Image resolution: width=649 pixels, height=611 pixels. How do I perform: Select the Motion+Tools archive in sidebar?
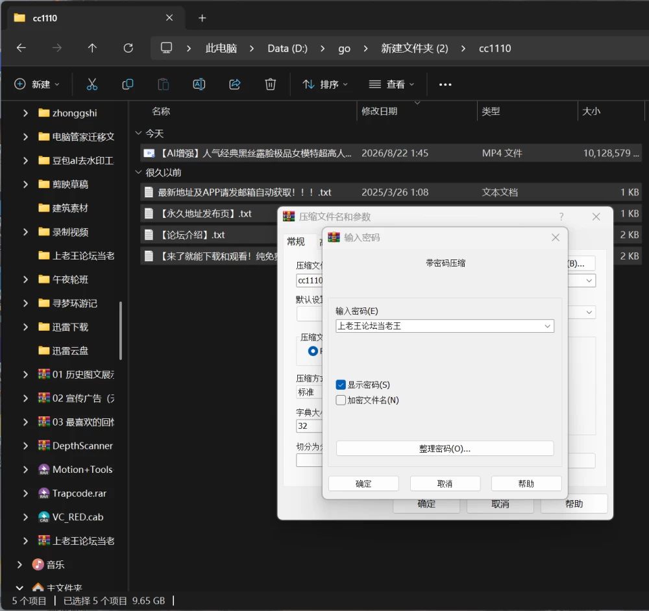coord(82,470)
